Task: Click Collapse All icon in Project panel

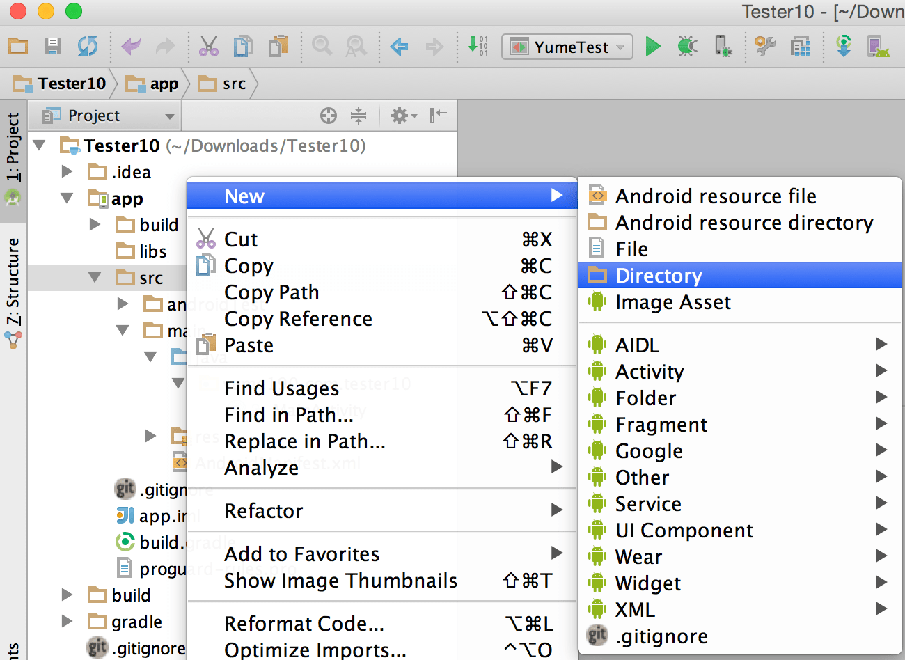Action: 359,116
